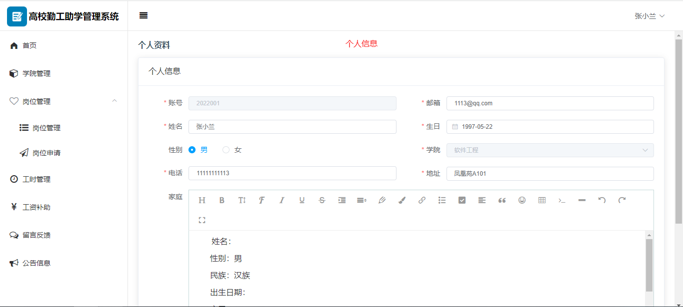Apply strikethrough formatting
The image size is (683, 307).
pyautogui.click(x=322, y=200)
